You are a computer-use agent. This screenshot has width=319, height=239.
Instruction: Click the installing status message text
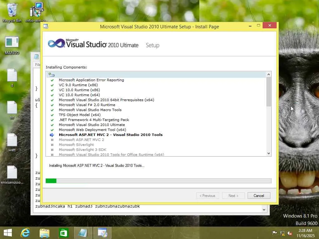(x=97, y=166)
